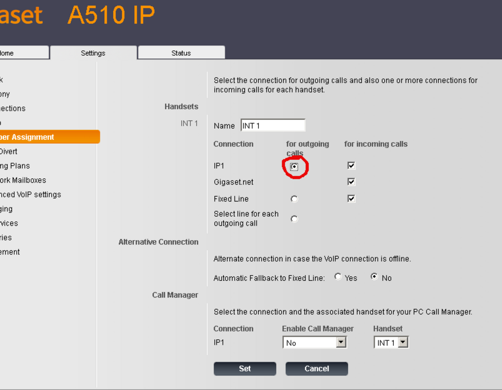This screenshot has width=502, height=390.
Task: Click 'Automatic Fallback to Fixed Line:' label
Action: [269, 278]
